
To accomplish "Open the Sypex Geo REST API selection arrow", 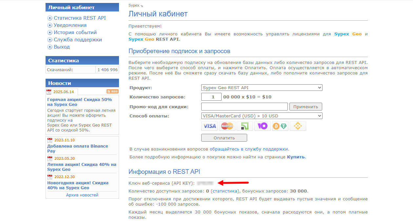I will [319, 88].
